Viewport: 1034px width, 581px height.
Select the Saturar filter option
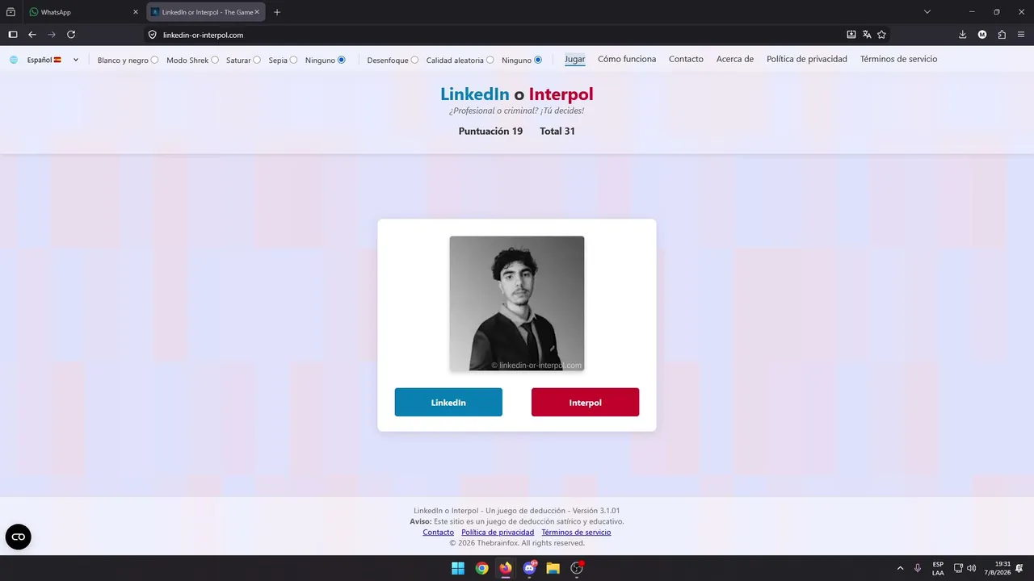click(x=257, y=60)
